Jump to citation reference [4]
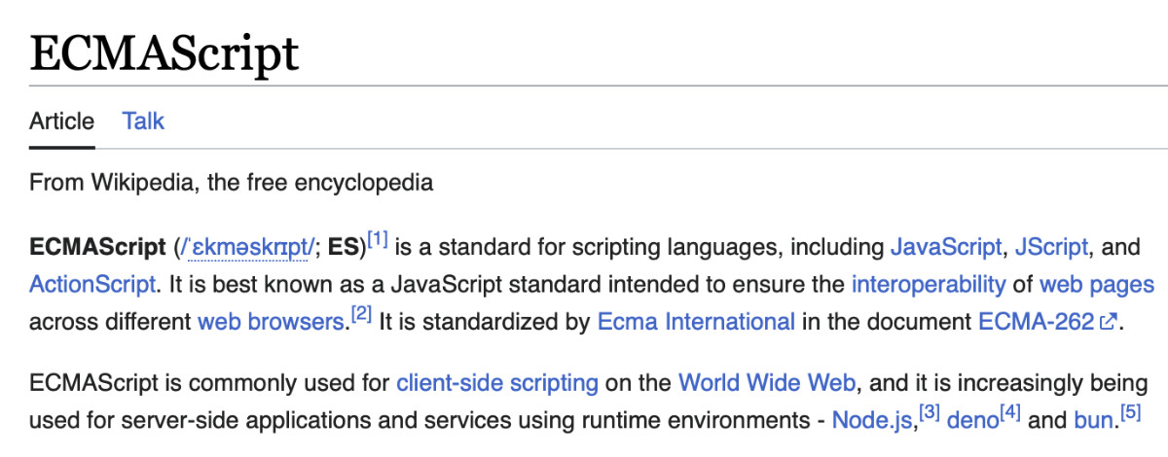 click(1009, 413)
